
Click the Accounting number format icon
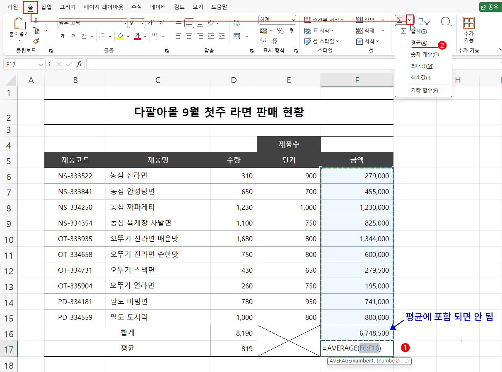click(x=263, y=31)
